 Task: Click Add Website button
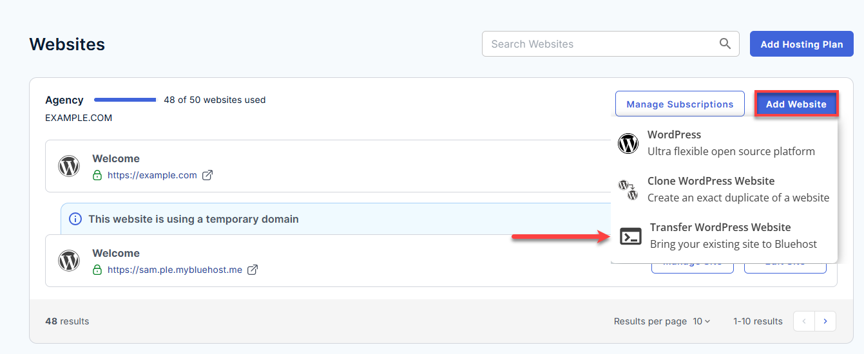pyautogui.click(x=796, y=104)
